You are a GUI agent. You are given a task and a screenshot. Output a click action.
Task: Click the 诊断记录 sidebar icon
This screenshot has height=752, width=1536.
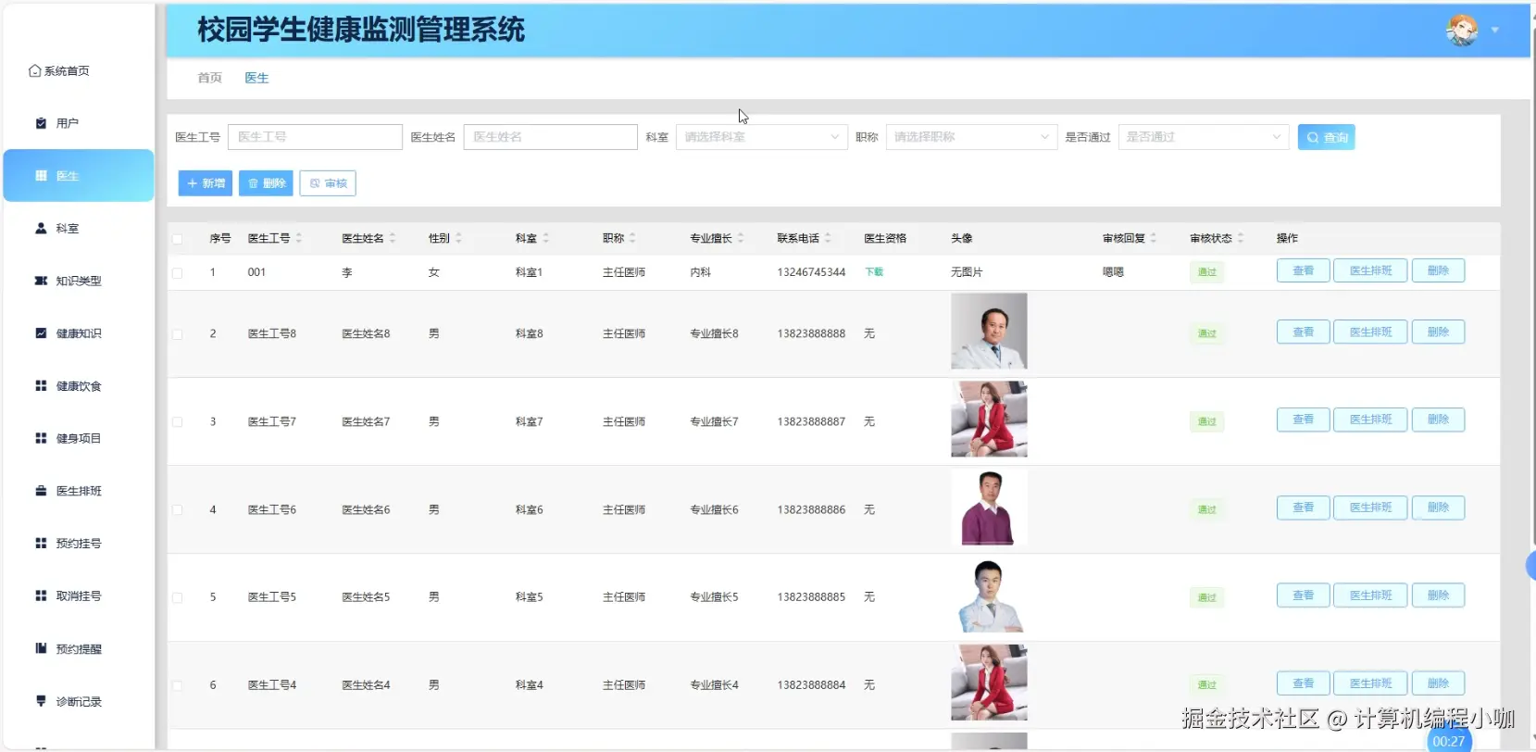point(41,701)
